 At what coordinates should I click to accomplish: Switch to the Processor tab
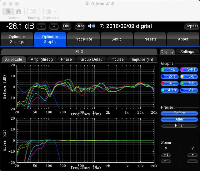click(83, 39)
